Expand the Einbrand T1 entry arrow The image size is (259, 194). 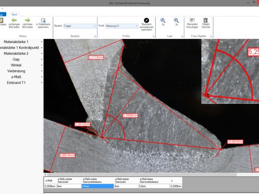click(41, 83)
